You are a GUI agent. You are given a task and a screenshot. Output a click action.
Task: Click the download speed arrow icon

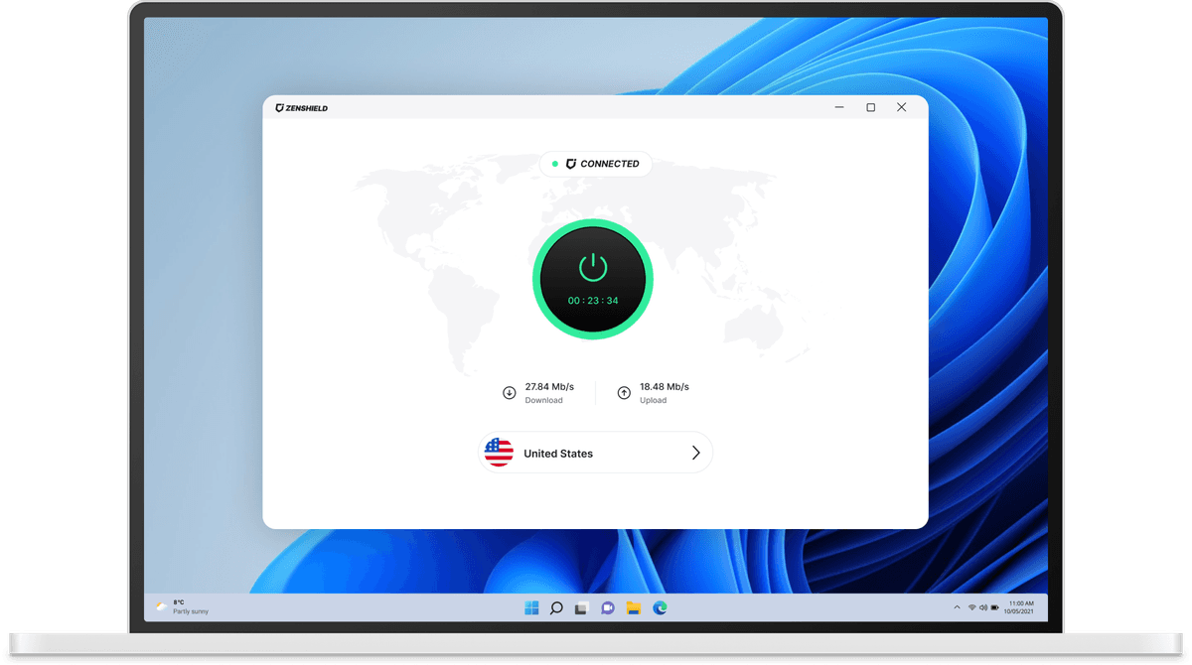pyautogui.click(x=510, y=392)
